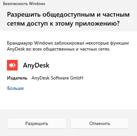Expand details via the Больше link
The height and width of the screenshot is (136, 137).
[x=16, y=88]
